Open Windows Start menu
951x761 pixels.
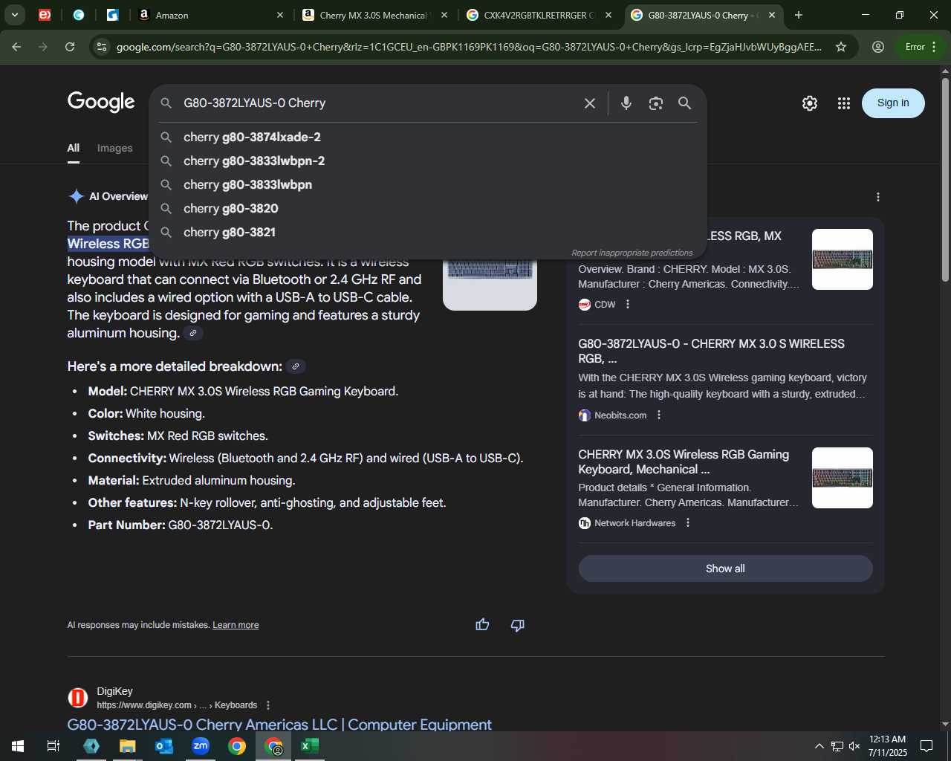(x=18, y=745)
